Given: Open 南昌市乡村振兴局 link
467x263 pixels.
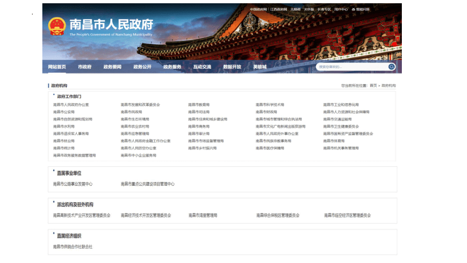Looking at the screenshot, I should [202, 148].
